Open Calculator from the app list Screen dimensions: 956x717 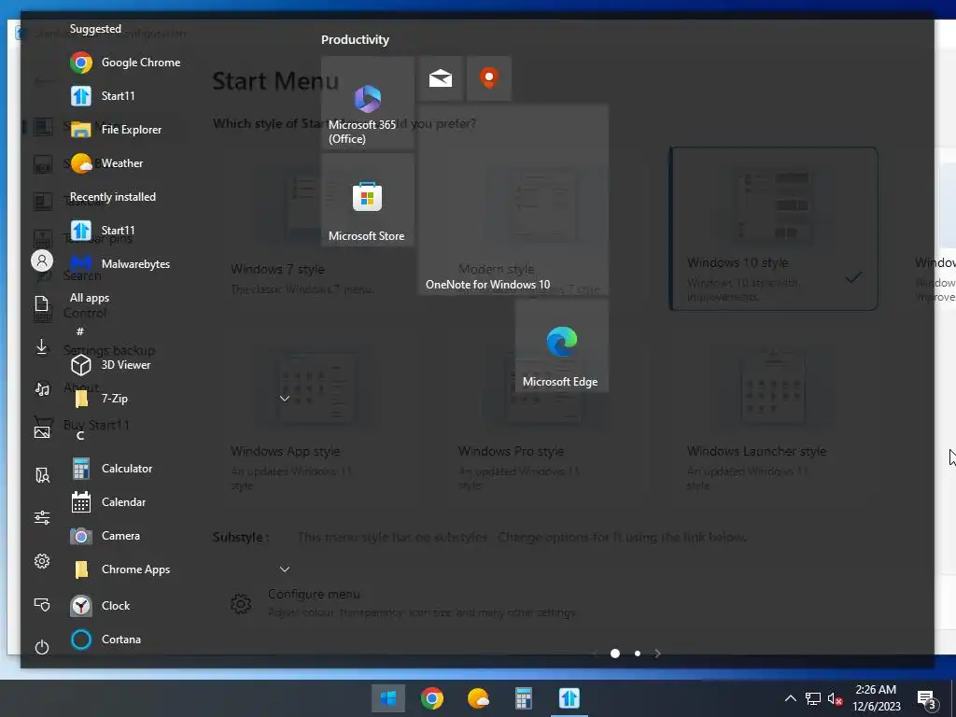click(112, 469)
